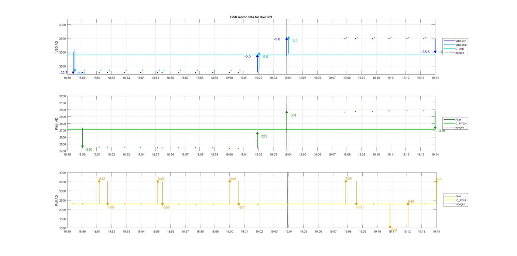Viewport: 517px width, 256px height.
Task: Click the '-340' pitch data label
Action: tap(89, 150)
